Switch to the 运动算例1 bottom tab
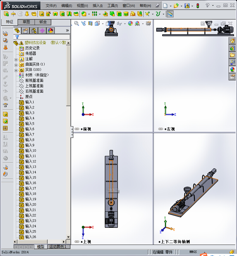237x256 pixels. coord(59,246)
